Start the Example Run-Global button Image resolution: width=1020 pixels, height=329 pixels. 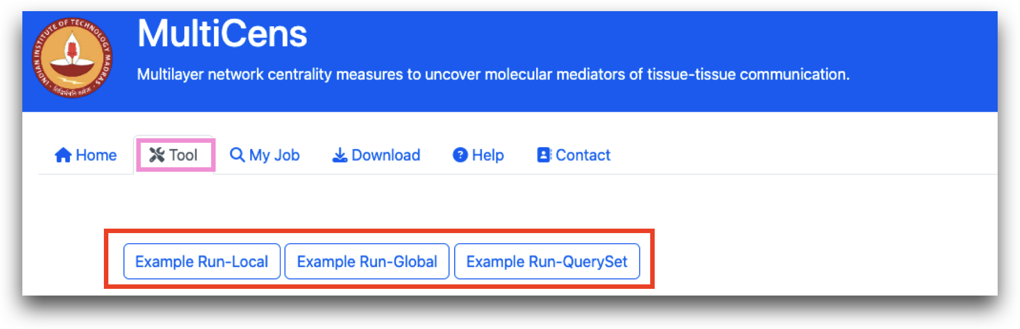coord(367,261)
